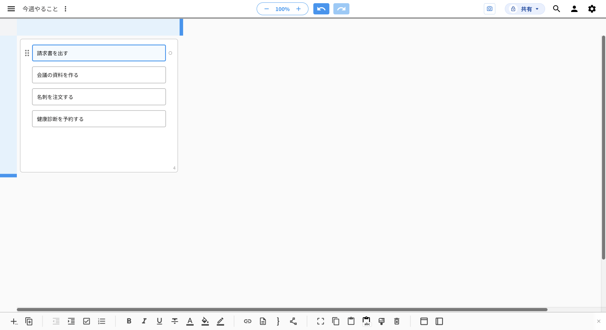606x330 pixels.
Task: Click the curly brace grouping icon
Action: (x=278, y=321)
